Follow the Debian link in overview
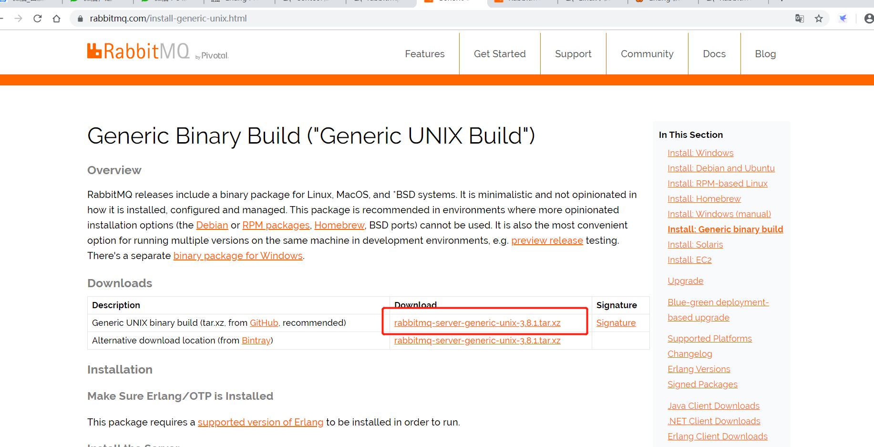Screen dimensions: 874x447 [212, 225]
